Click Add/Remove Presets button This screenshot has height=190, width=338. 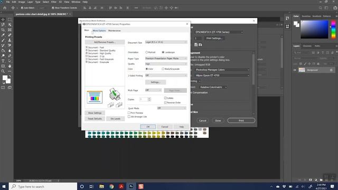point(105,42)
